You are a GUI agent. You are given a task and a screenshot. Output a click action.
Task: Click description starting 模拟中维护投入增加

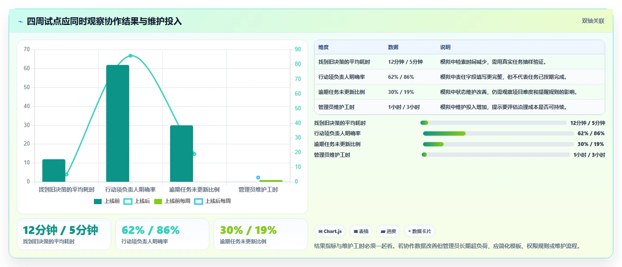[504, 107]
